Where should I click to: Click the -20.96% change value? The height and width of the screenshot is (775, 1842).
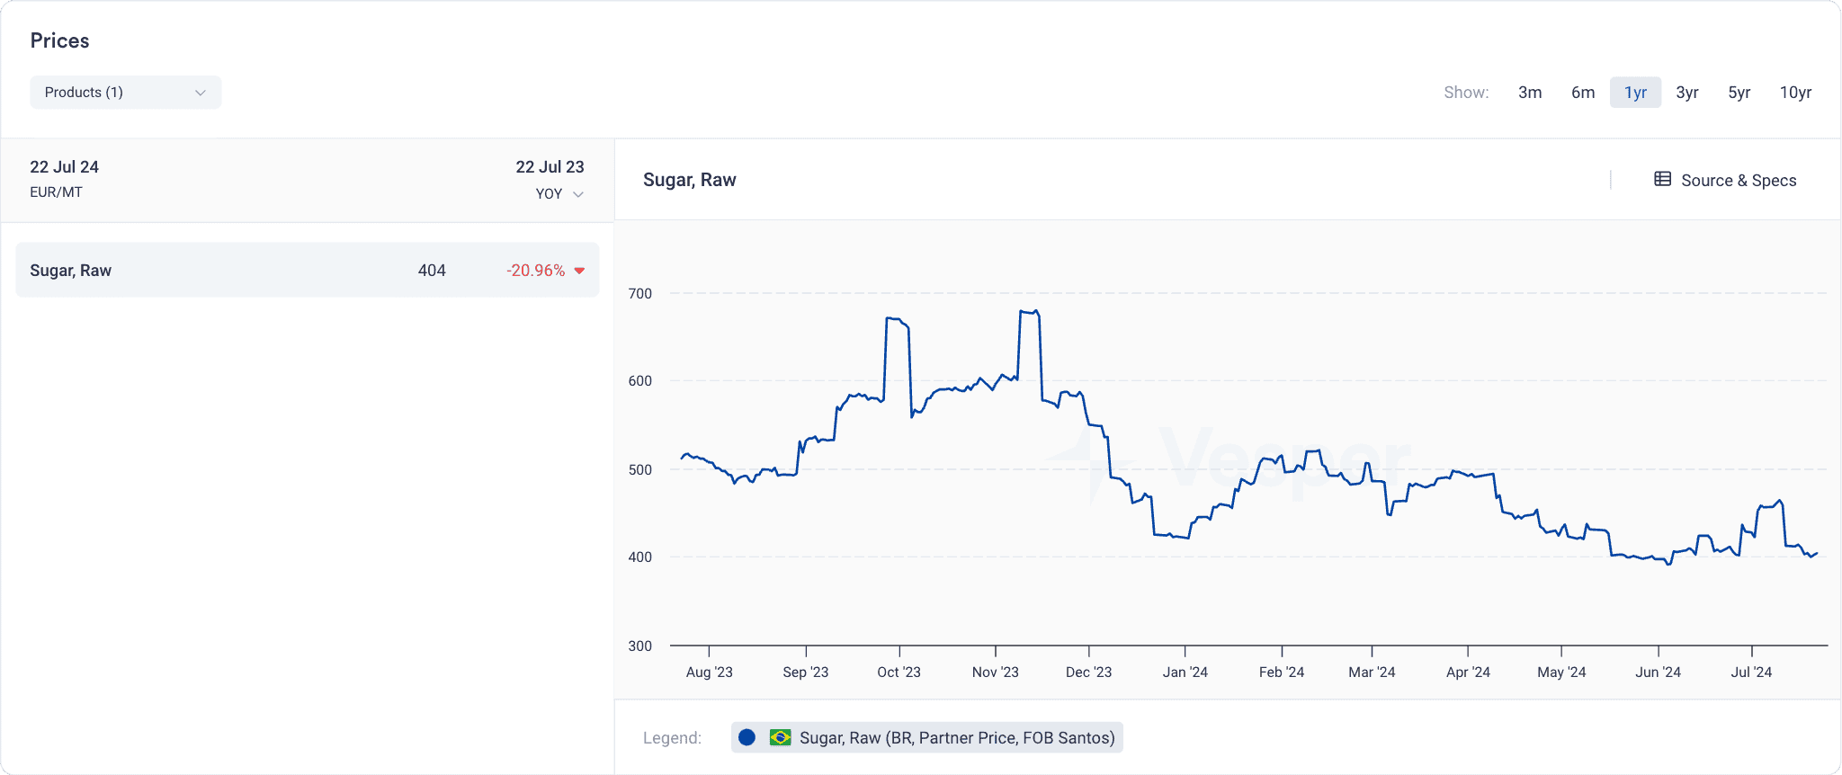535,271
